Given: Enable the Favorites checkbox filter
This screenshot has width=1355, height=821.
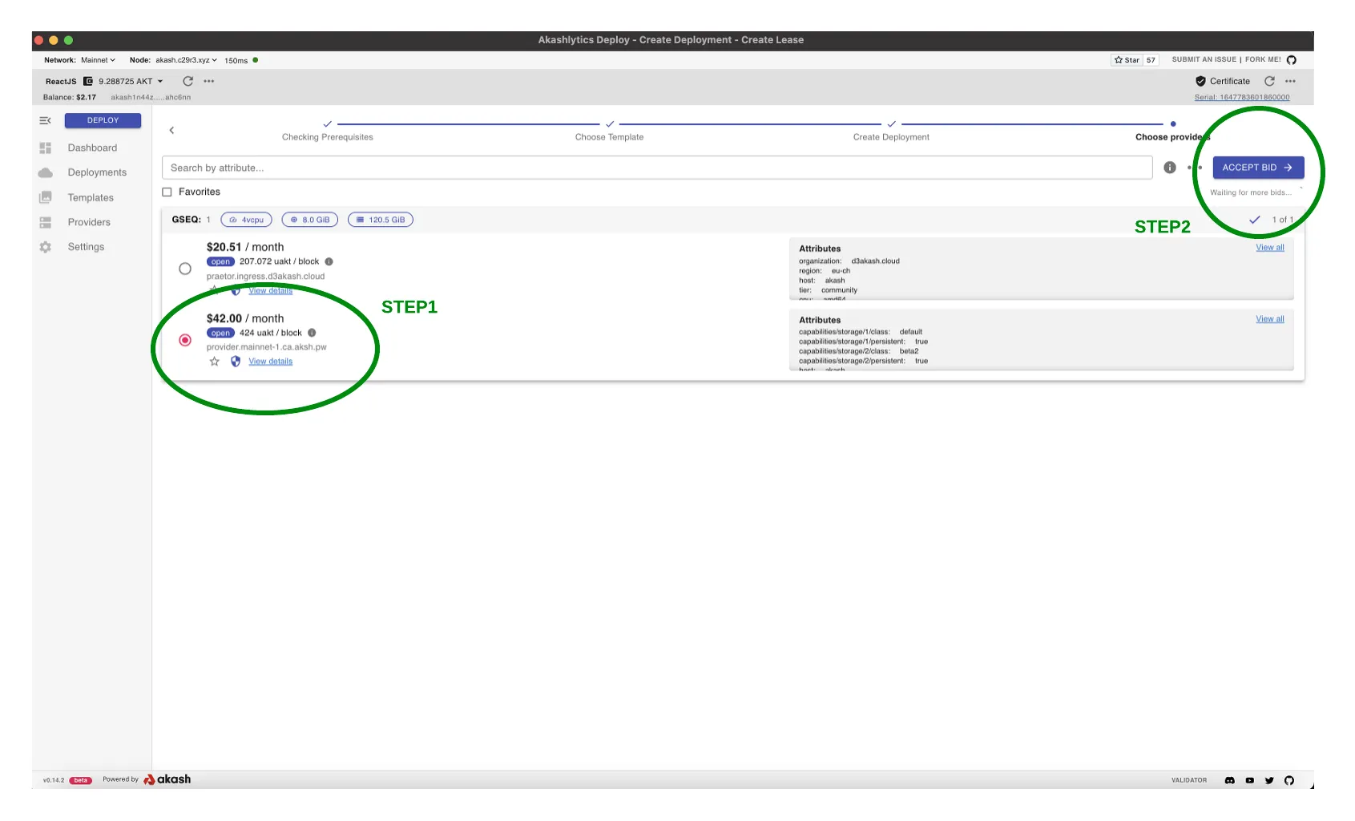Looking at the screenshot, I should (x=167, y=192).
